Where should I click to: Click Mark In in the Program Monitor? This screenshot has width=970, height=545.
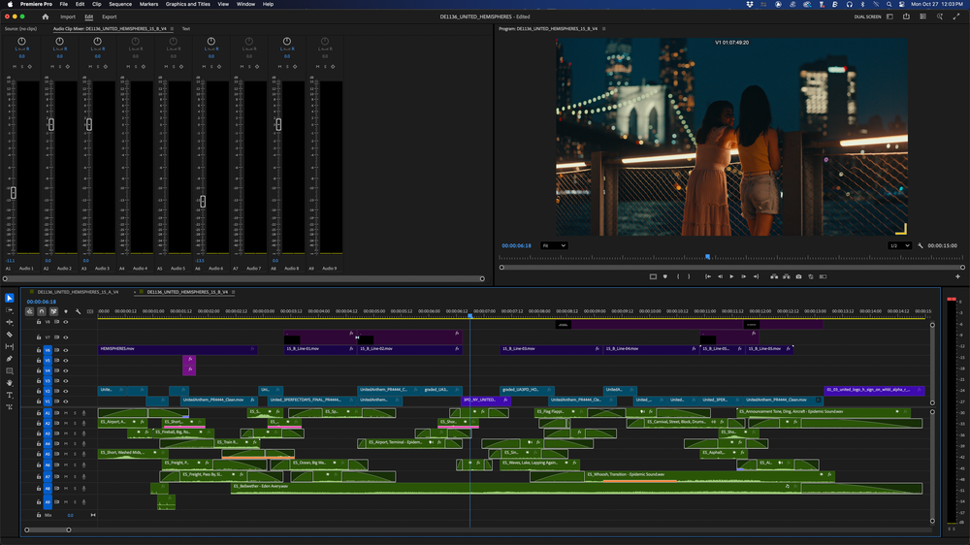(x=678, y=276)
